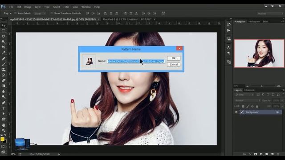
Task: Click the Add layer mask icon
Action: click(256, 154)
